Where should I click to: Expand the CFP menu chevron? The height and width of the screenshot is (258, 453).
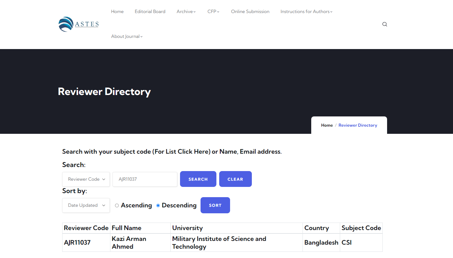pos(219,11)
